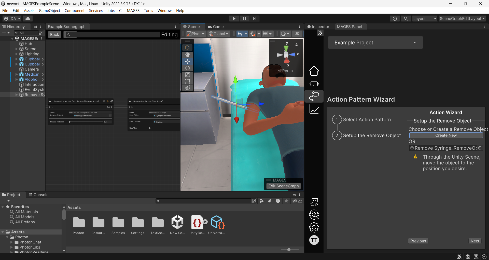Open the VR headset section in MAGES Panel
Screen dimensions: 489x260
(x=314, y=84)
